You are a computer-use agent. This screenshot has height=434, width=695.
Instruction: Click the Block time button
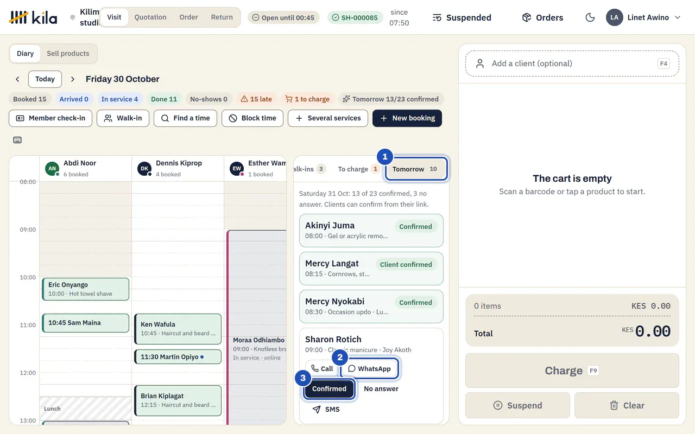tap(252, 118)
